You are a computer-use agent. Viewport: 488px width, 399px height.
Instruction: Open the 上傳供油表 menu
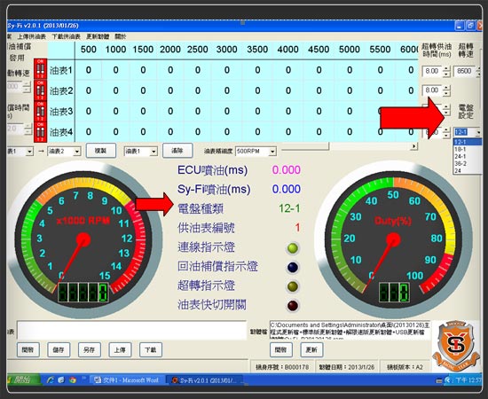31,36
